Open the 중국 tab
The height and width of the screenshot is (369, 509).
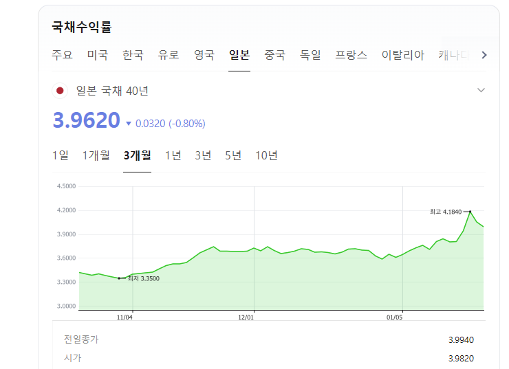(275, 55)
